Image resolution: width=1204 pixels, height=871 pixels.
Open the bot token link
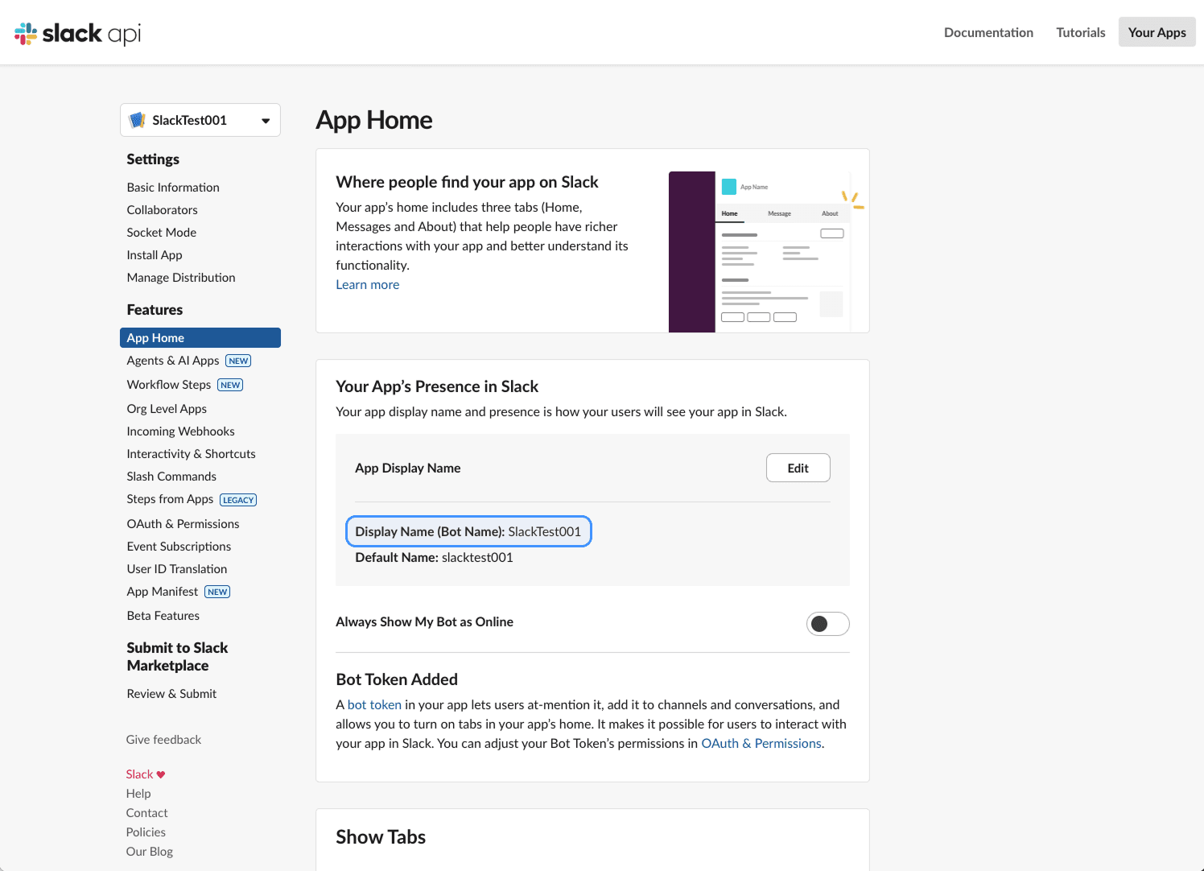pos(374,705)
